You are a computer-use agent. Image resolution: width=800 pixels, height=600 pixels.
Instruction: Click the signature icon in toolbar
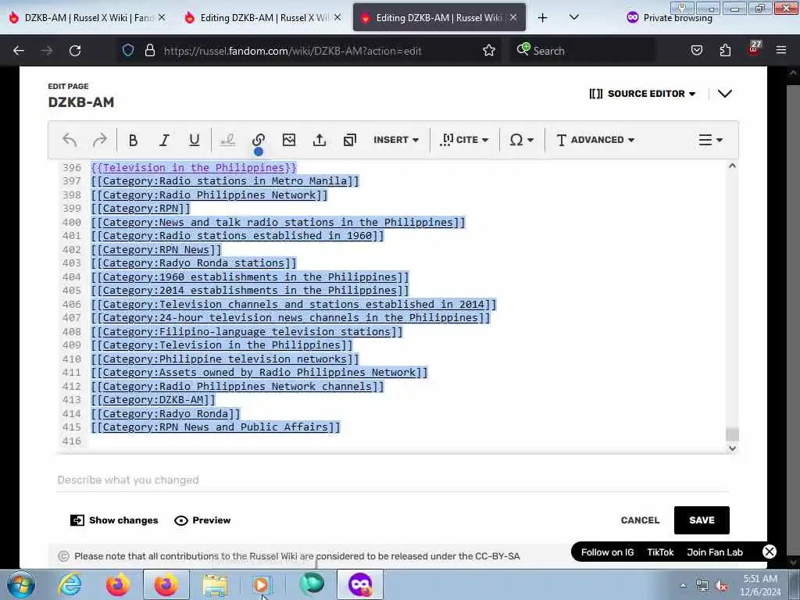click(x=227, y=140)
